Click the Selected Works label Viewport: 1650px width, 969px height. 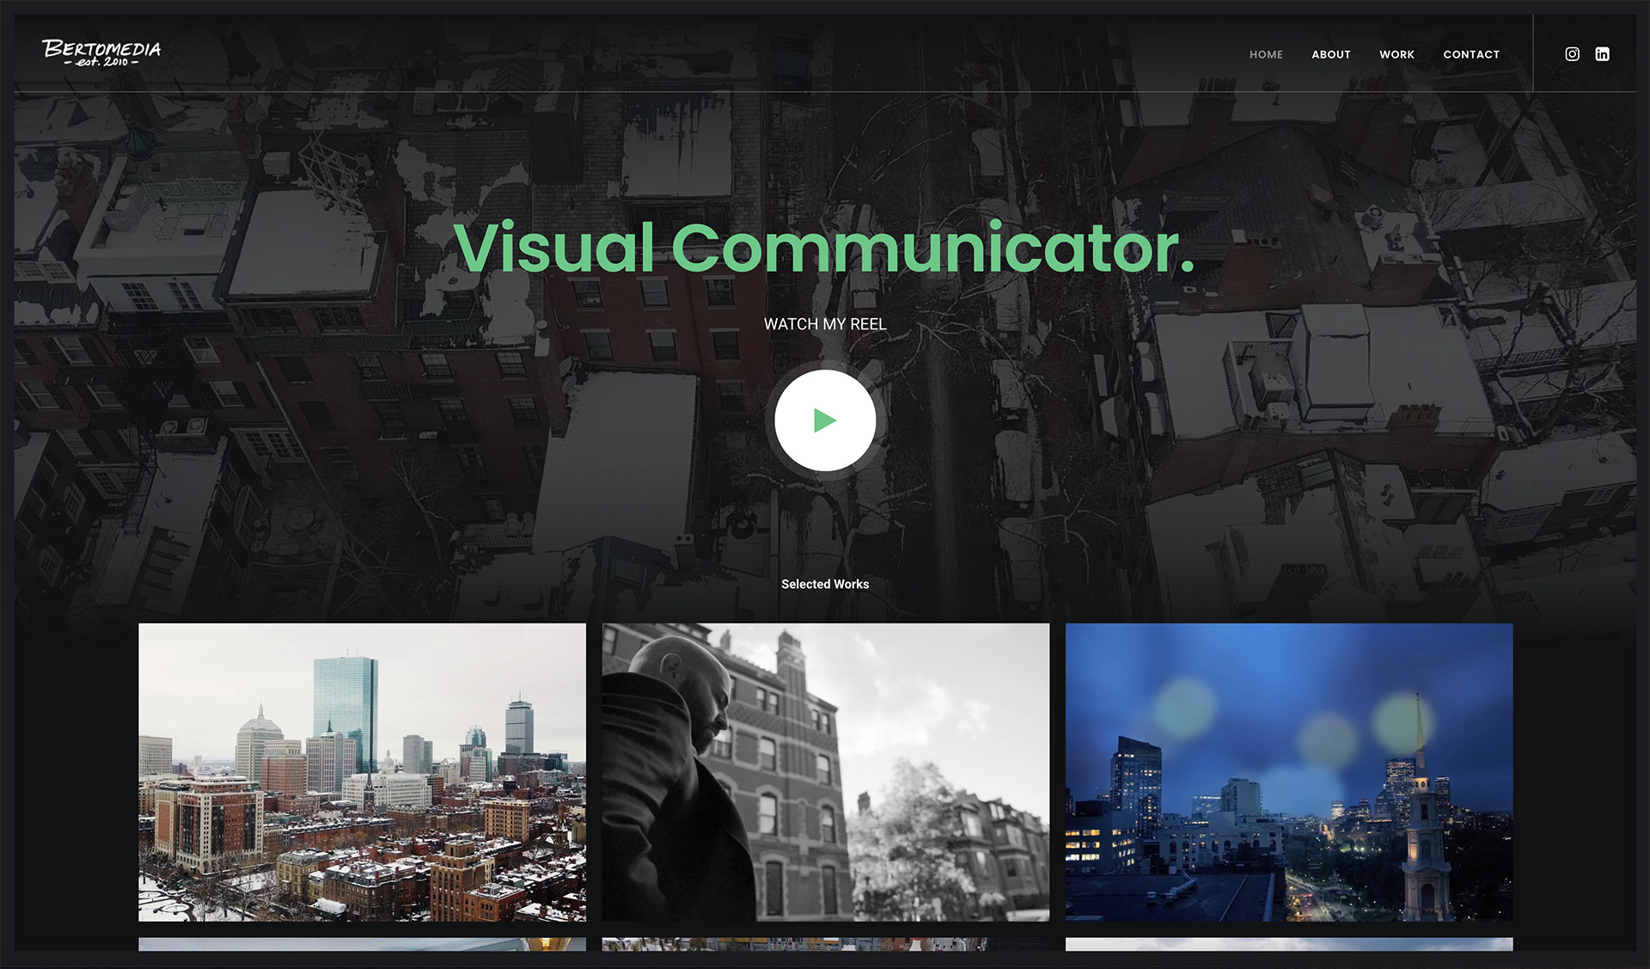pos(825,584)
